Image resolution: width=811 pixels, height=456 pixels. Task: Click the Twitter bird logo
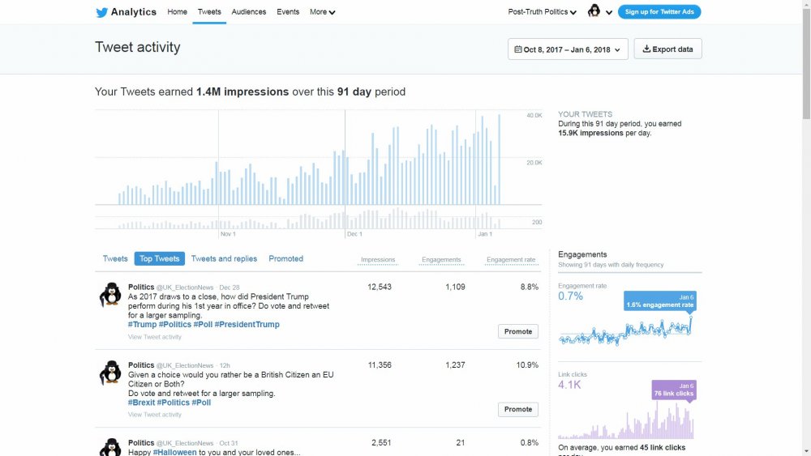[x=101, y=12]
